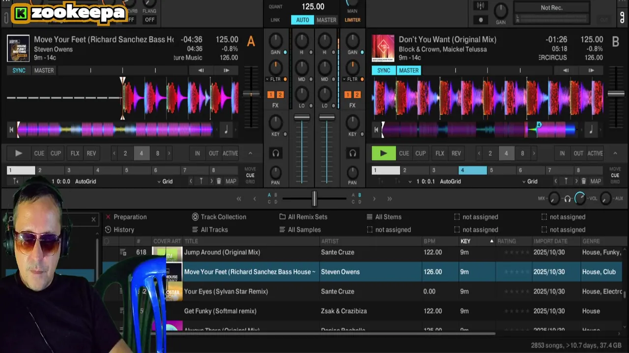
Task: Delete deck A cue point trash icon
Action: [x=219, y=181]
